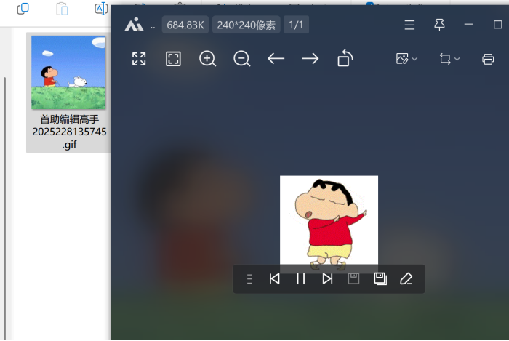This screenshot has width=509, height=341.
Task: Print the image with printer icon
Action: pos(488,59)
